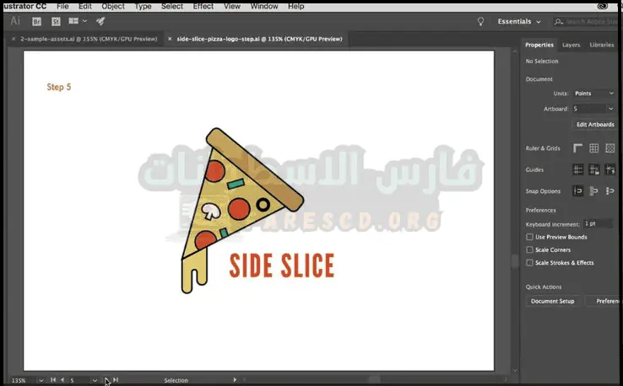Open Adobe Bridge from the Br icon
The image size is (623, 386).
click(37, 21)
